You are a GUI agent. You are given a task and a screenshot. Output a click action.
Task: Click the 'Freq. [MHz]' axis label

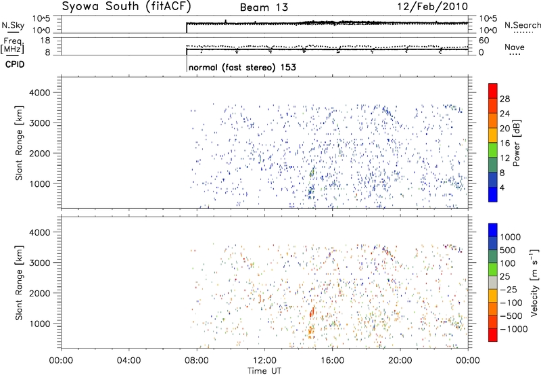[13, 46]
